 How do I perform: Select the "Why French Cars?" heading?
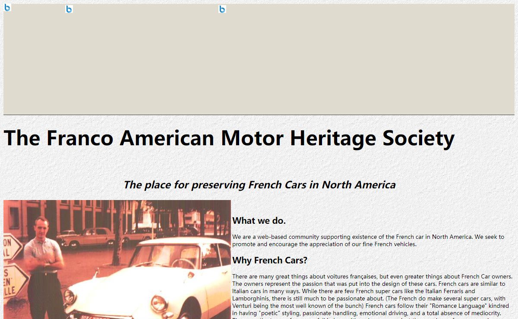point(270,260)
